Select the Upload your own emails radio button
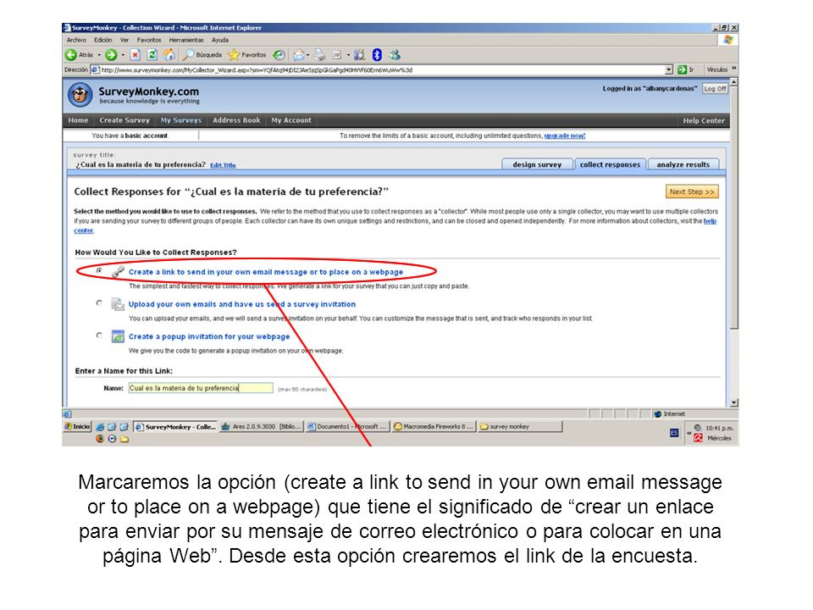Viewport: 813px width, 610px height. (x=99, y=303)
